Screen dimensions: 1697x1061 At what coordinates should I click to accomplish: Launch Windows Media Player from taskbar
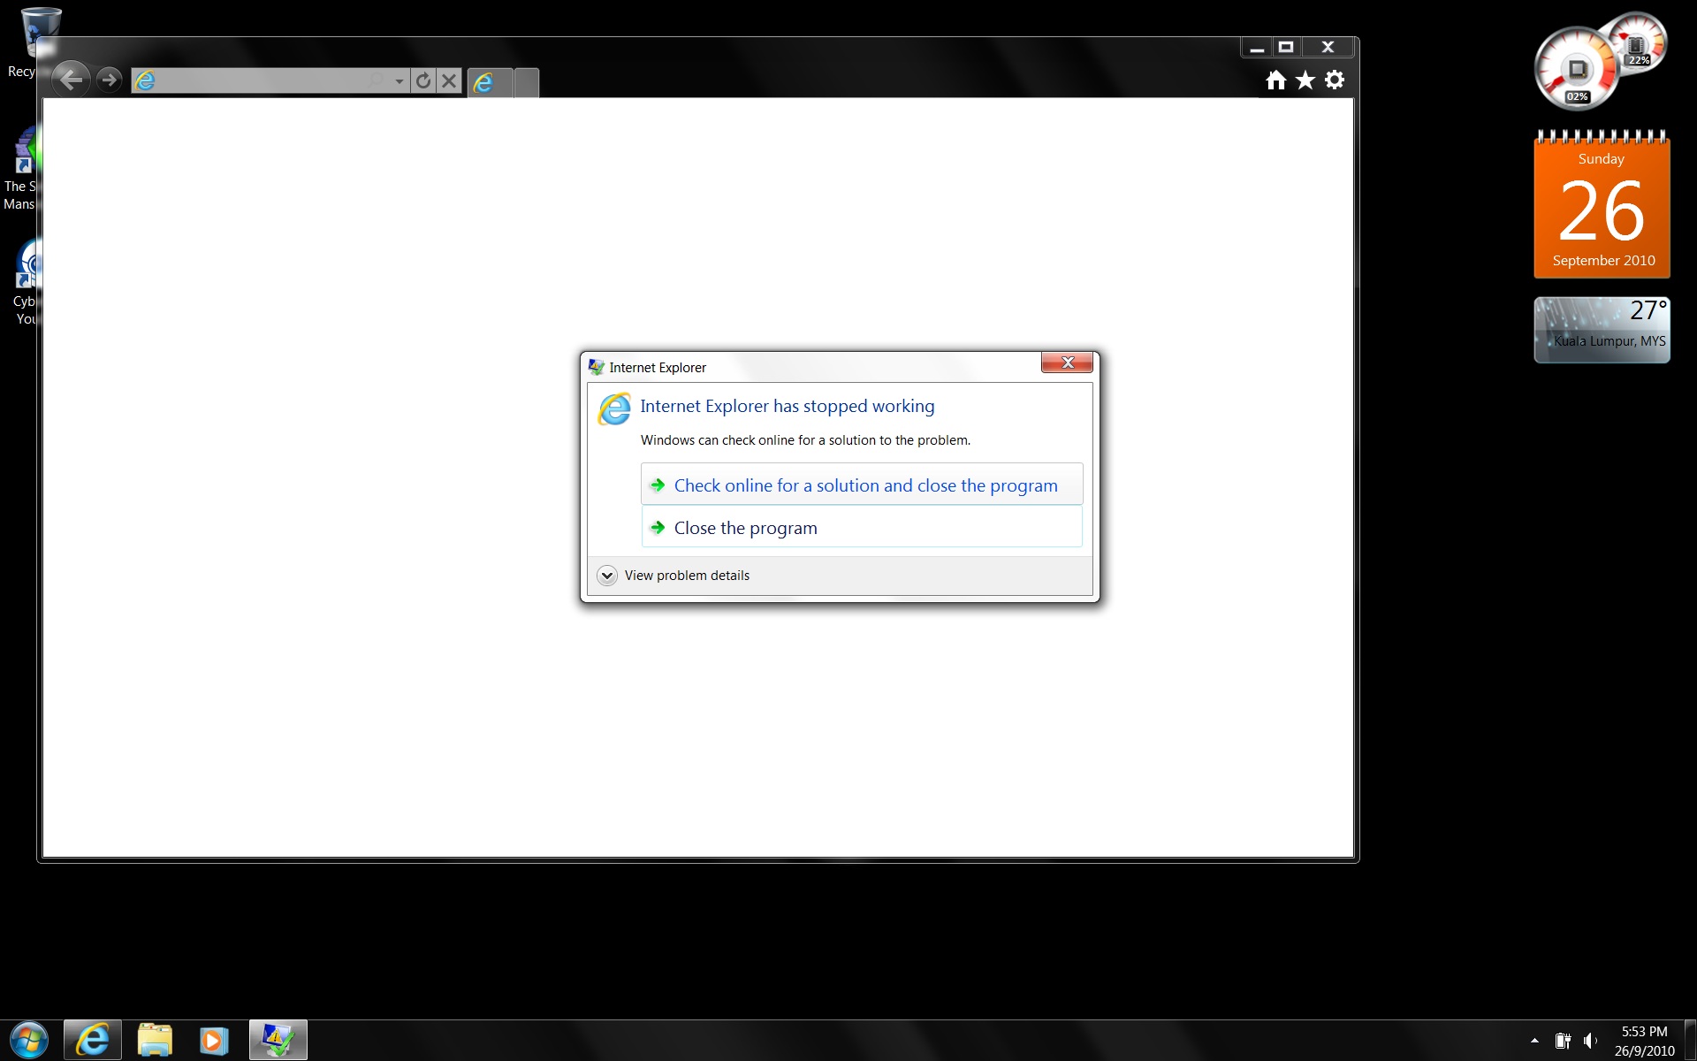[213, 1041]
